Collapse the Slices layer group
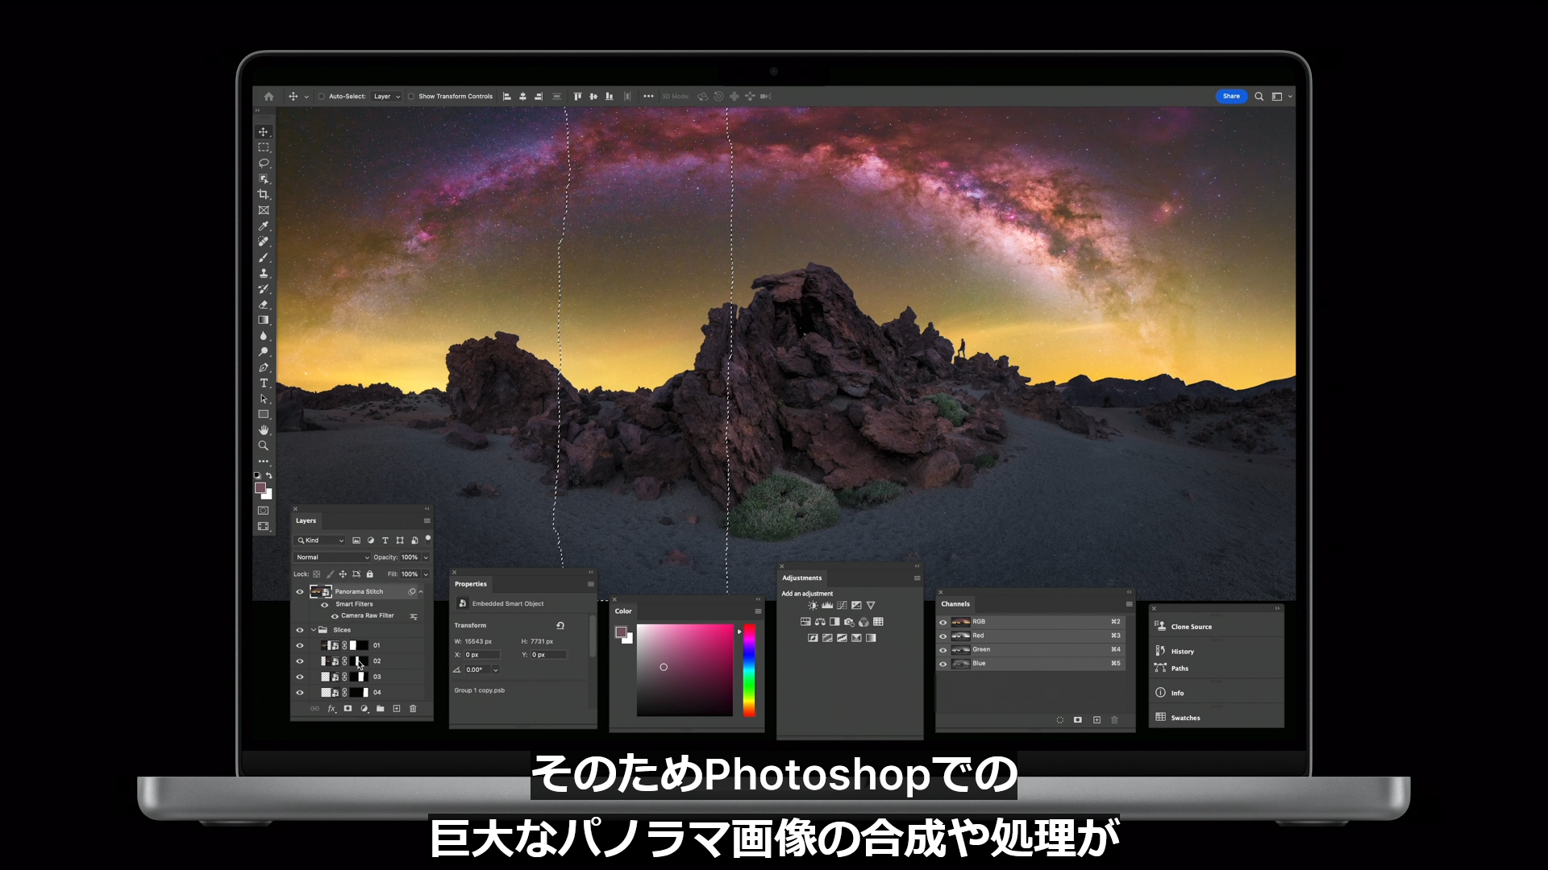This screenshot has width=1548, height=870. point(314,630)
